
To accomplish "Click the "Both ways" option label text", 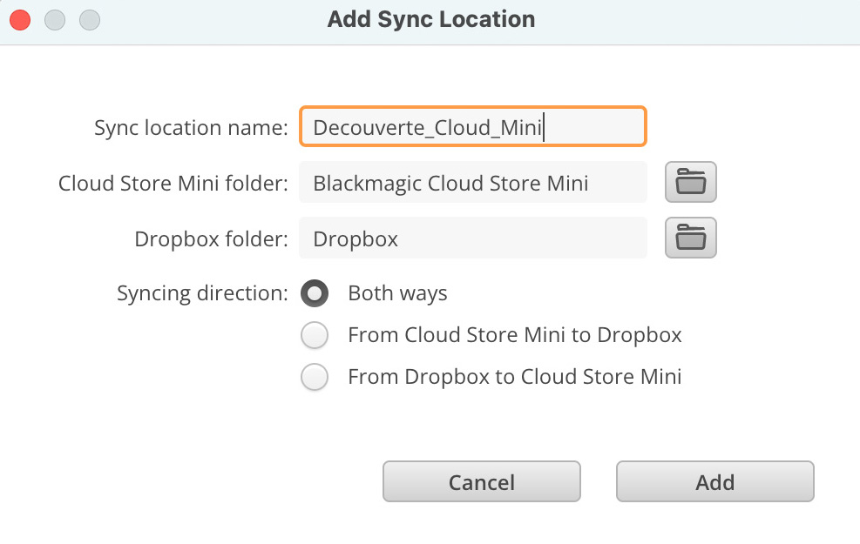I will tap(397, 293).
